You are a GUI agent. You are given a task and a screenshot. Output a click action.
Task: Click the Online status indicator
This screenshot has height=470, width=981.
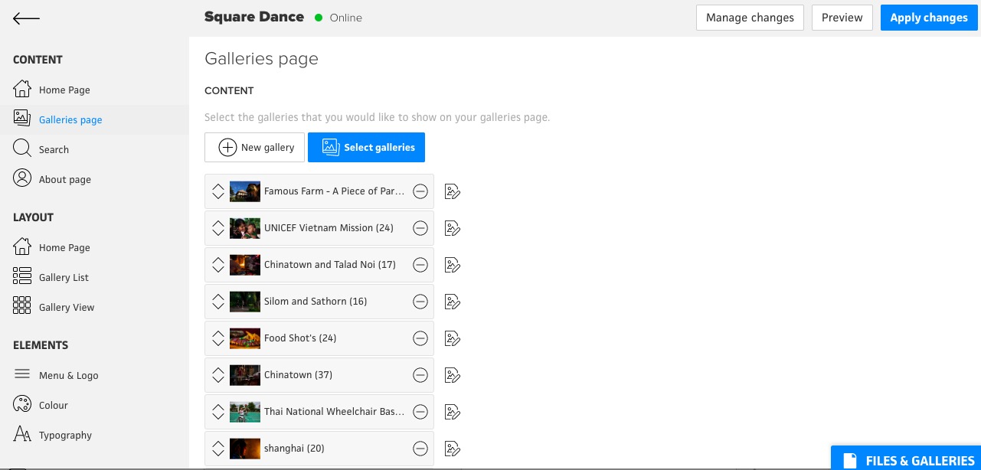[x=338, y=18]
